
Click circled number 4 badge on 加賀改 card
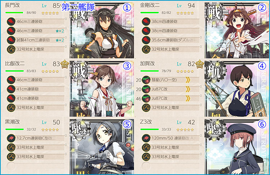(262, 66)
